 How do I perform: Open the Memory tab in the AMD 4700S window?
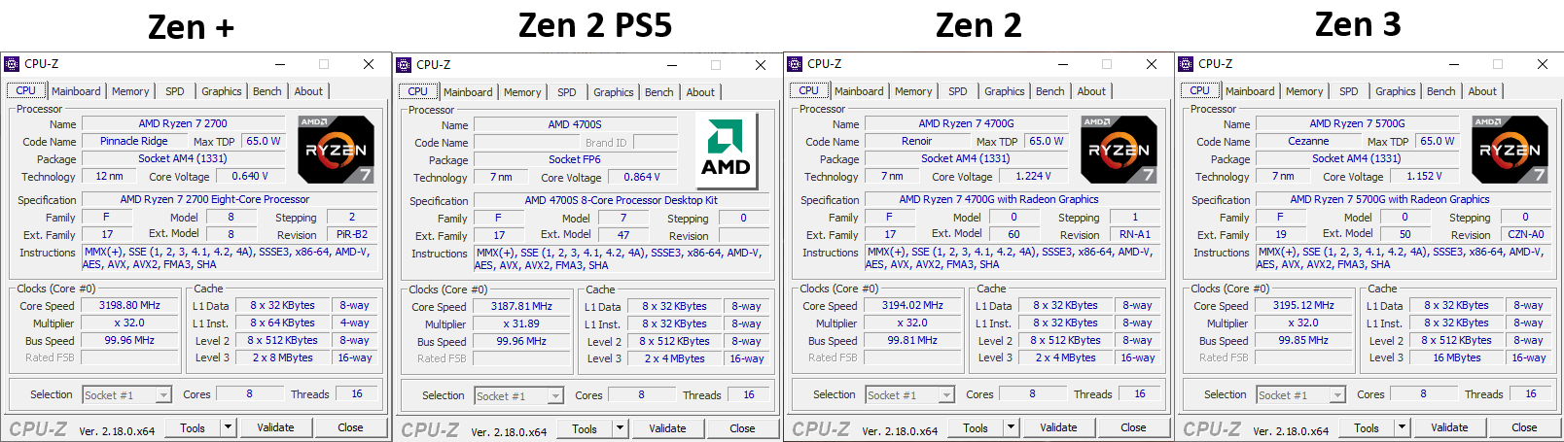point(522,92)
